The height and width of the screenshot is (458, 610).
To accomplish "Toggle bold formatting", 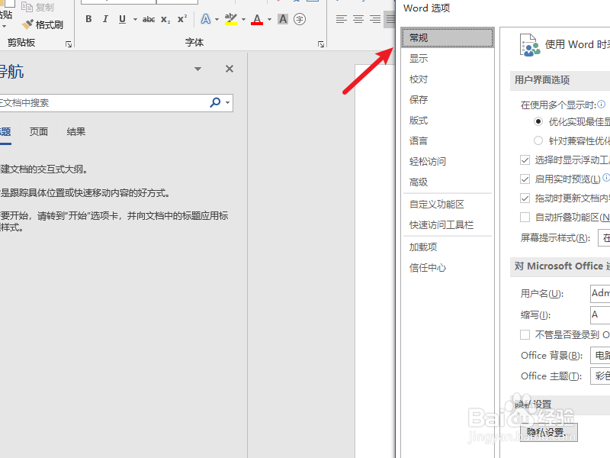I will tap(88, 19).
